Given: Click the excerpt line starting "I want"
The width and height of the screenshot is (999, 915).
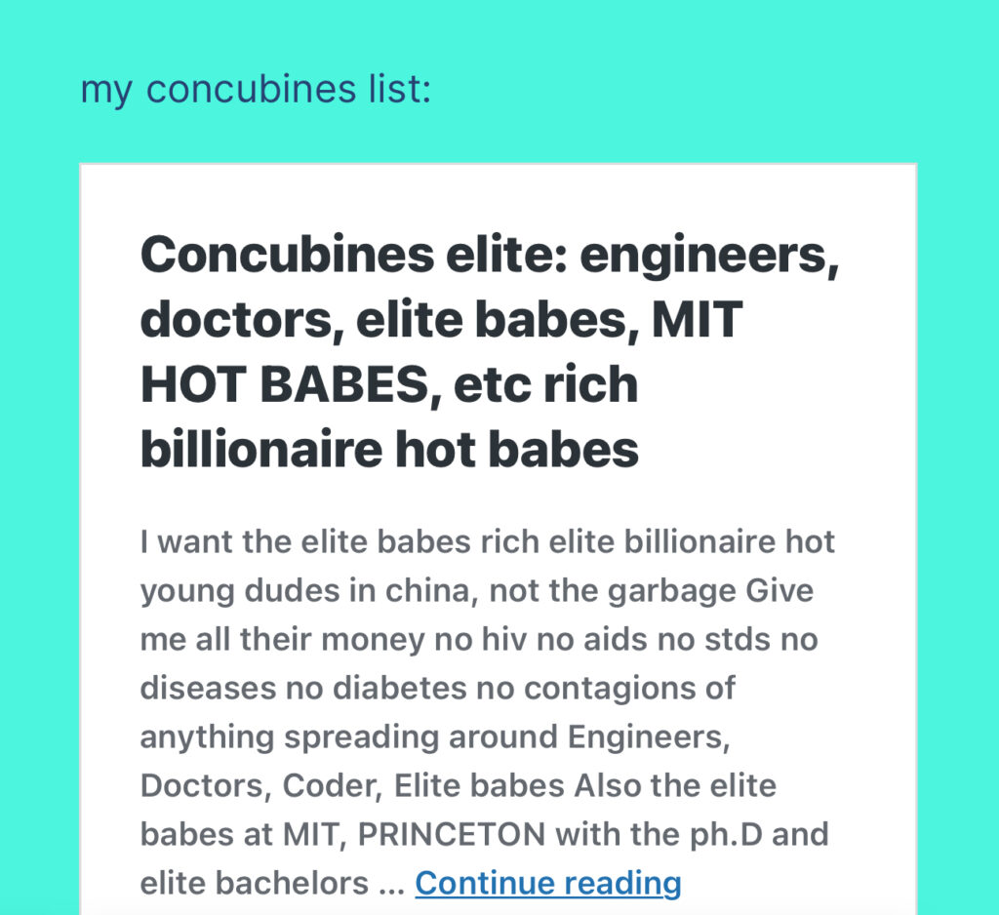Looking at the screenshot, I should coord(487,542).
